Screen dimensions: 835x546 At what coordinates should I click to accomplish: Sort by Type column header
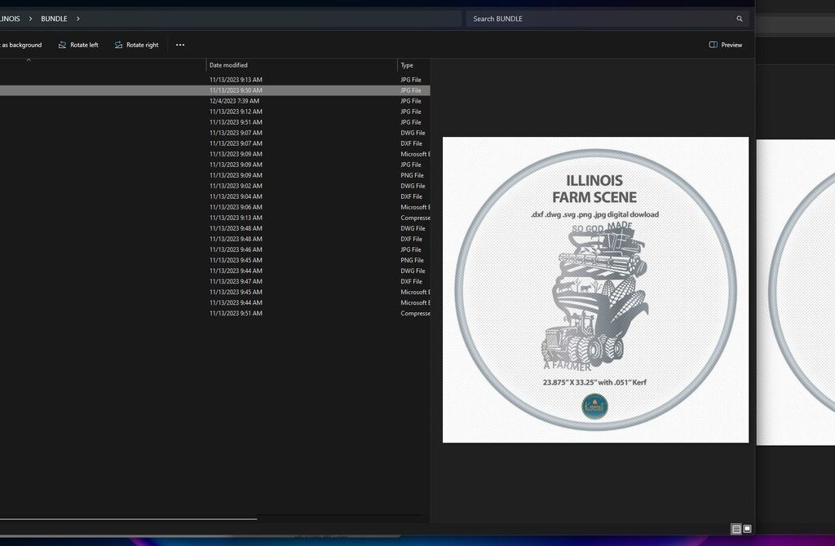click(x=407, y=65)
